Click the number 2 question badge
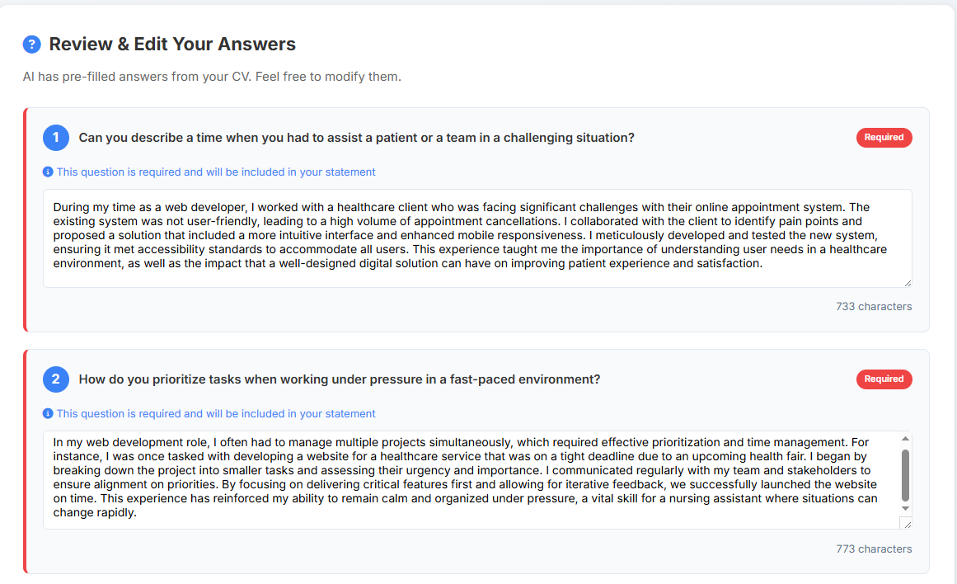 click(56, 379)
